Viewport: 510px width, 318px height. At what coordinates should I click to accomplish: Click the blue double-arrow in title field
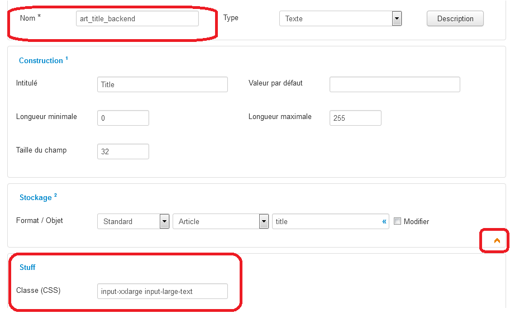384,221
